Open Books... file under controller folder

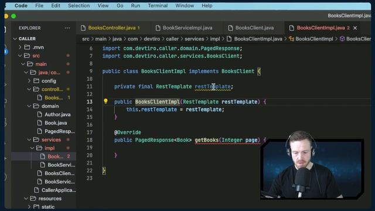click(53, 98)
